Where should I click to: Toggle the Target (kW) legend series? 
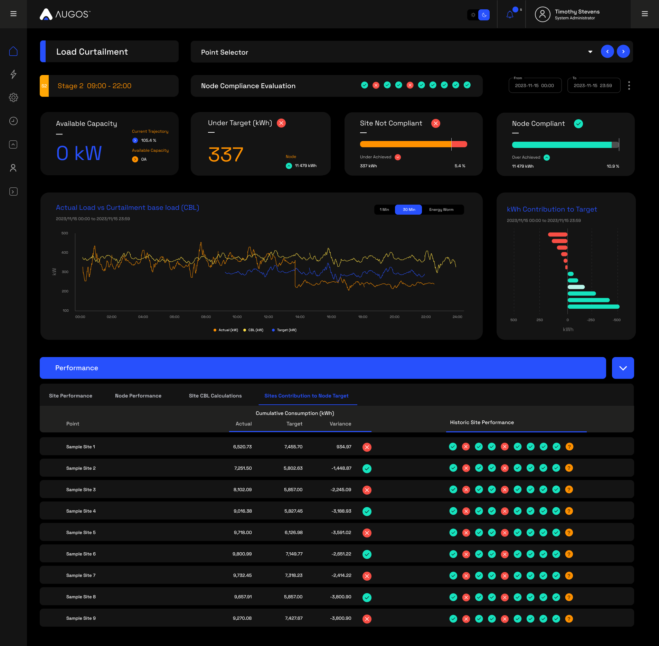[x=284, y=330]
